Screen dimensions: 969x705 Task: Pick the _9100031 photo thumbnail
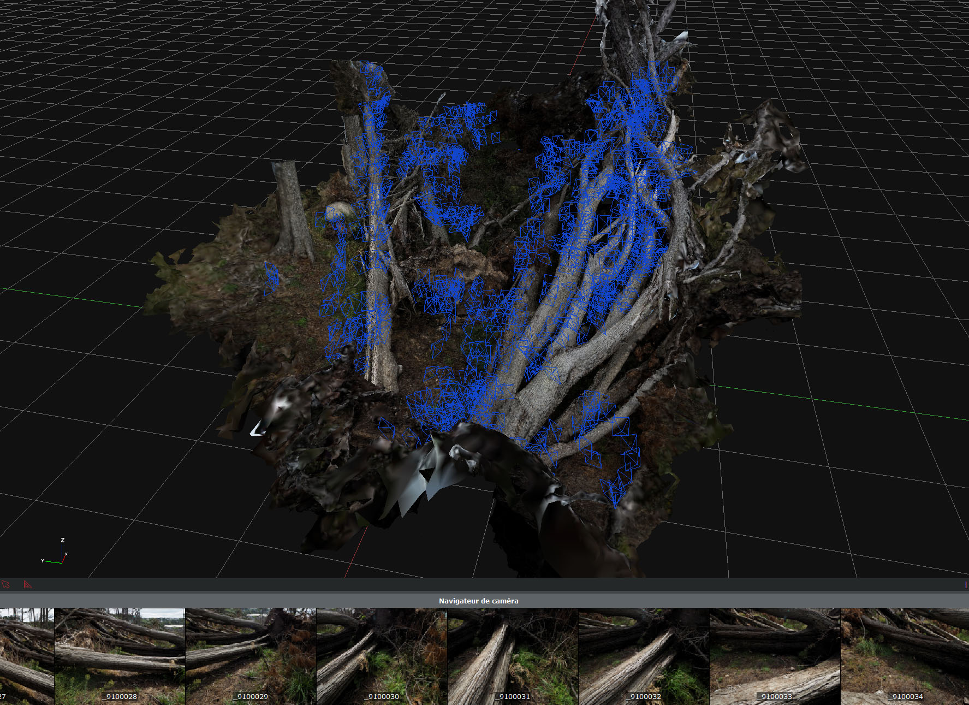point(513,655)
